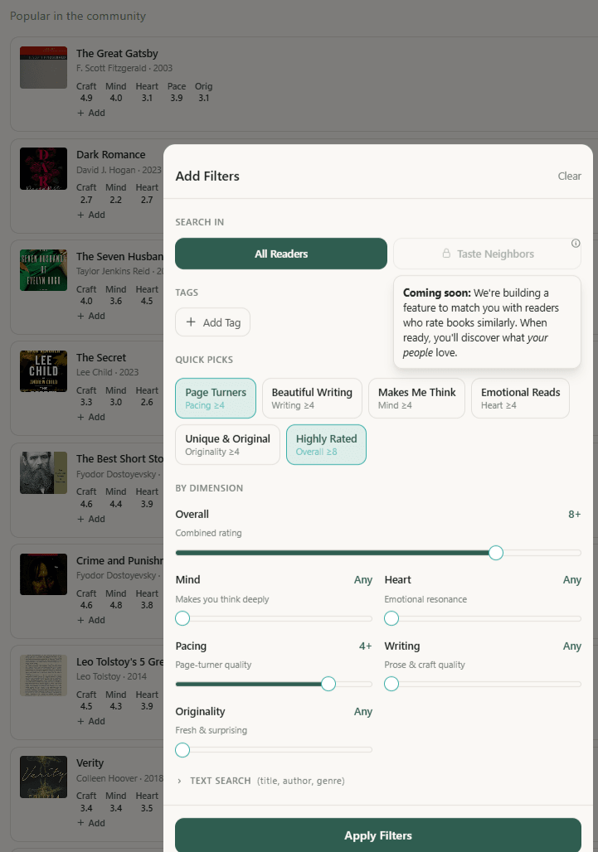Open the Dark Romance cover thumbnail
The height and width of the screenshot is (852, 598).
coord(43,168)
